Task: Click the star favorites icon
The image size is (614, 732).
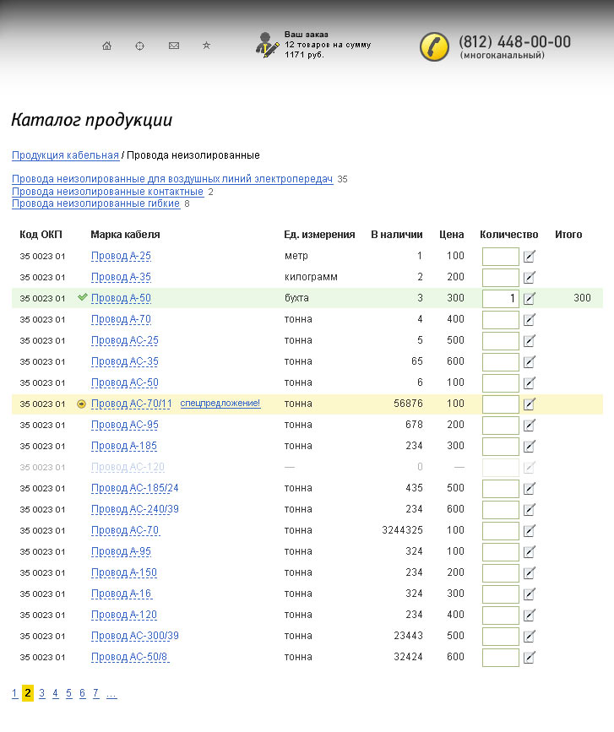Action: pyautogui.click(x=207, y=46)
